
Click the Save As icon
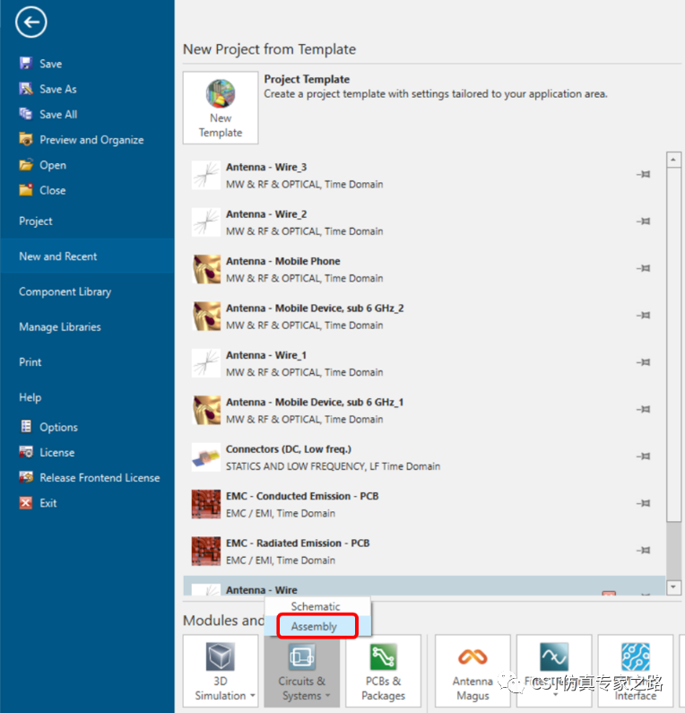pos(26,89)
